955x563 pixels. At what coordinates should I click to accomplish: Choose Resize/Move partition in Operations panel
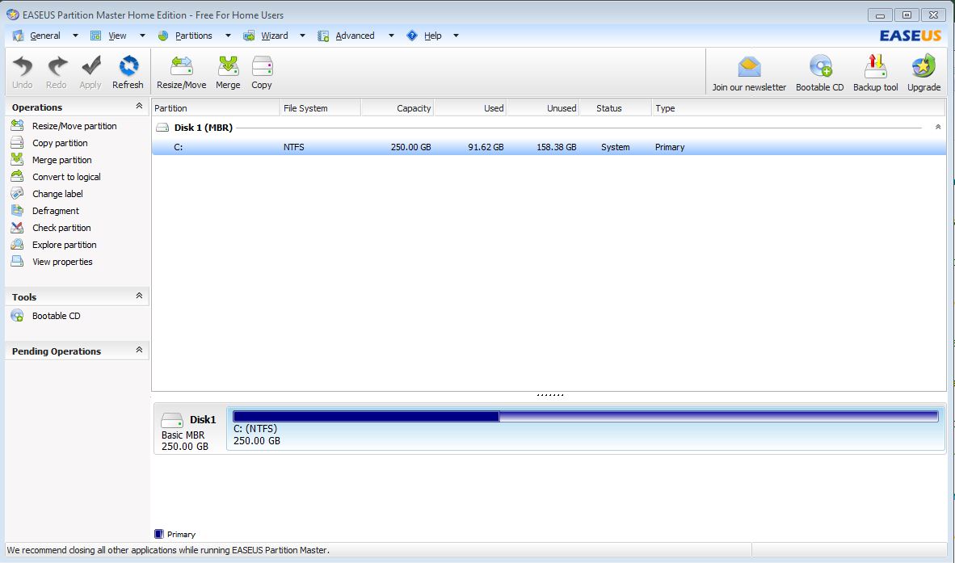pyautogui.click(x=74, y=126)
